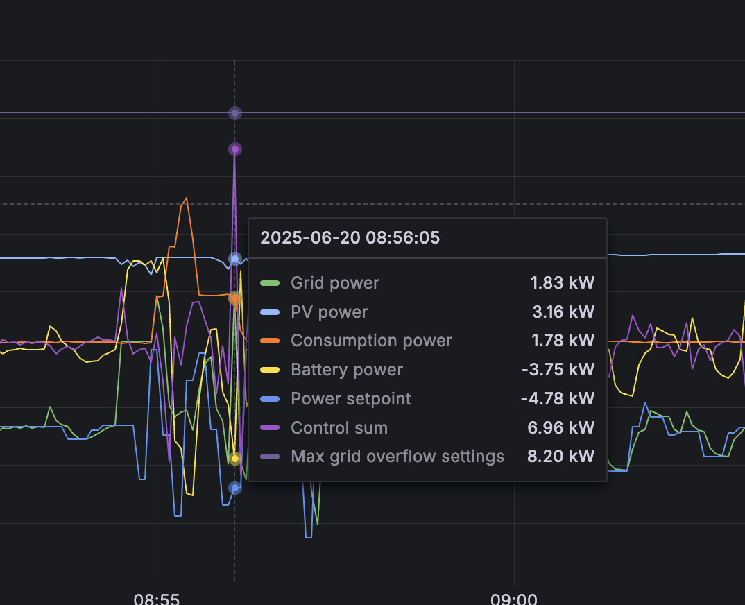This screenshot has width=745, height=605.
Task: Click the yellow Battery power hover point
Action: [234, 459]
